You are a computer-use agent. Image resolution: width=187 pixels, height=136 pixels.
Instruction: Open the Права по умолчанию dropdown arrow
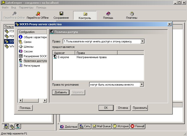click(x=142, y=85)
